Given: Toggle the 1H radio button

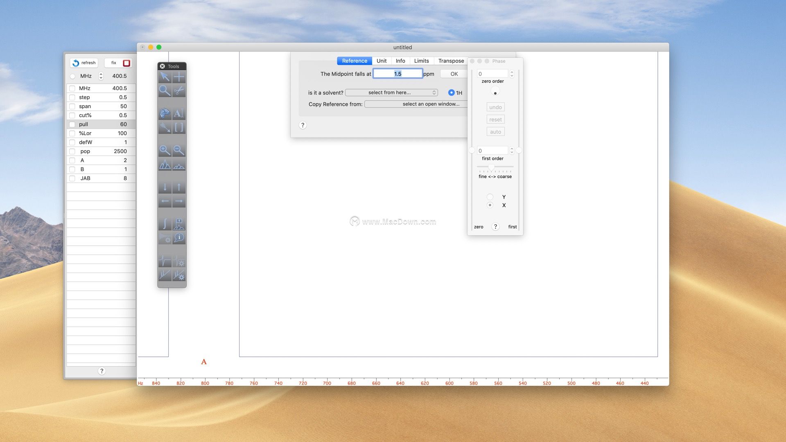Looking at the screenshot, I should [451, 92].
